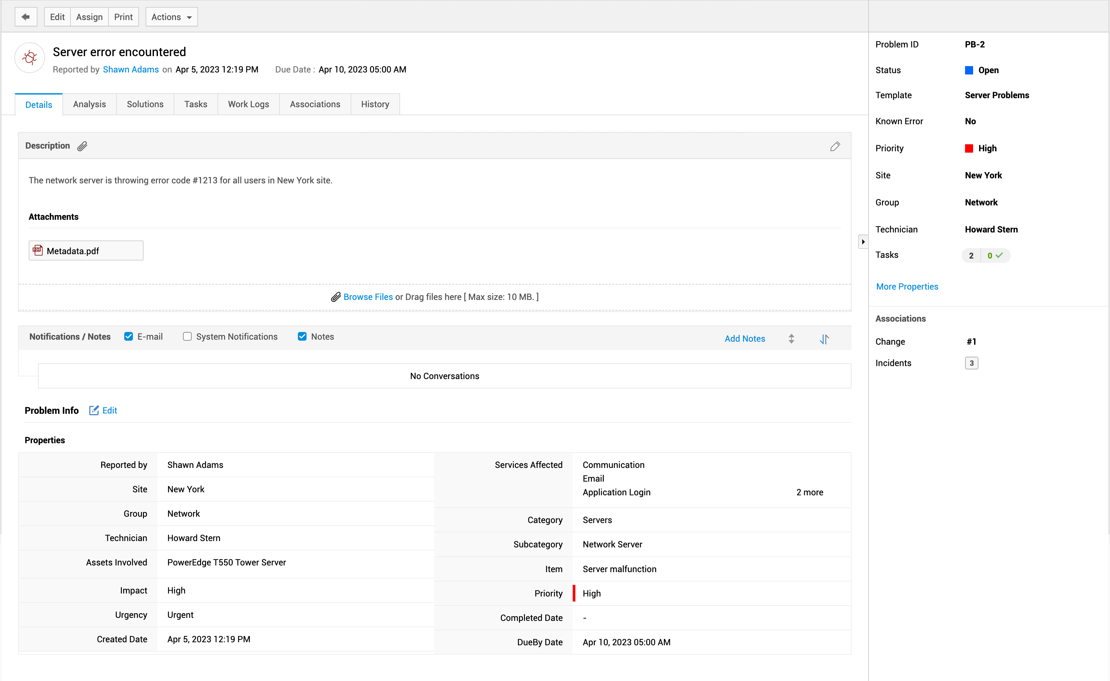Viewport: 1110px width, 681px height.
Task: Click the sort order icon near Add Notes
Action: (x=824, y=339)
